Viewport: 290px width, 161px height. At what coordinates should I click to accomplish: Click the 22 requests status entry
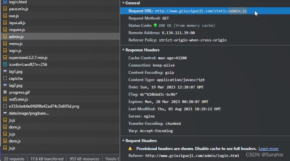coord(14,159)
